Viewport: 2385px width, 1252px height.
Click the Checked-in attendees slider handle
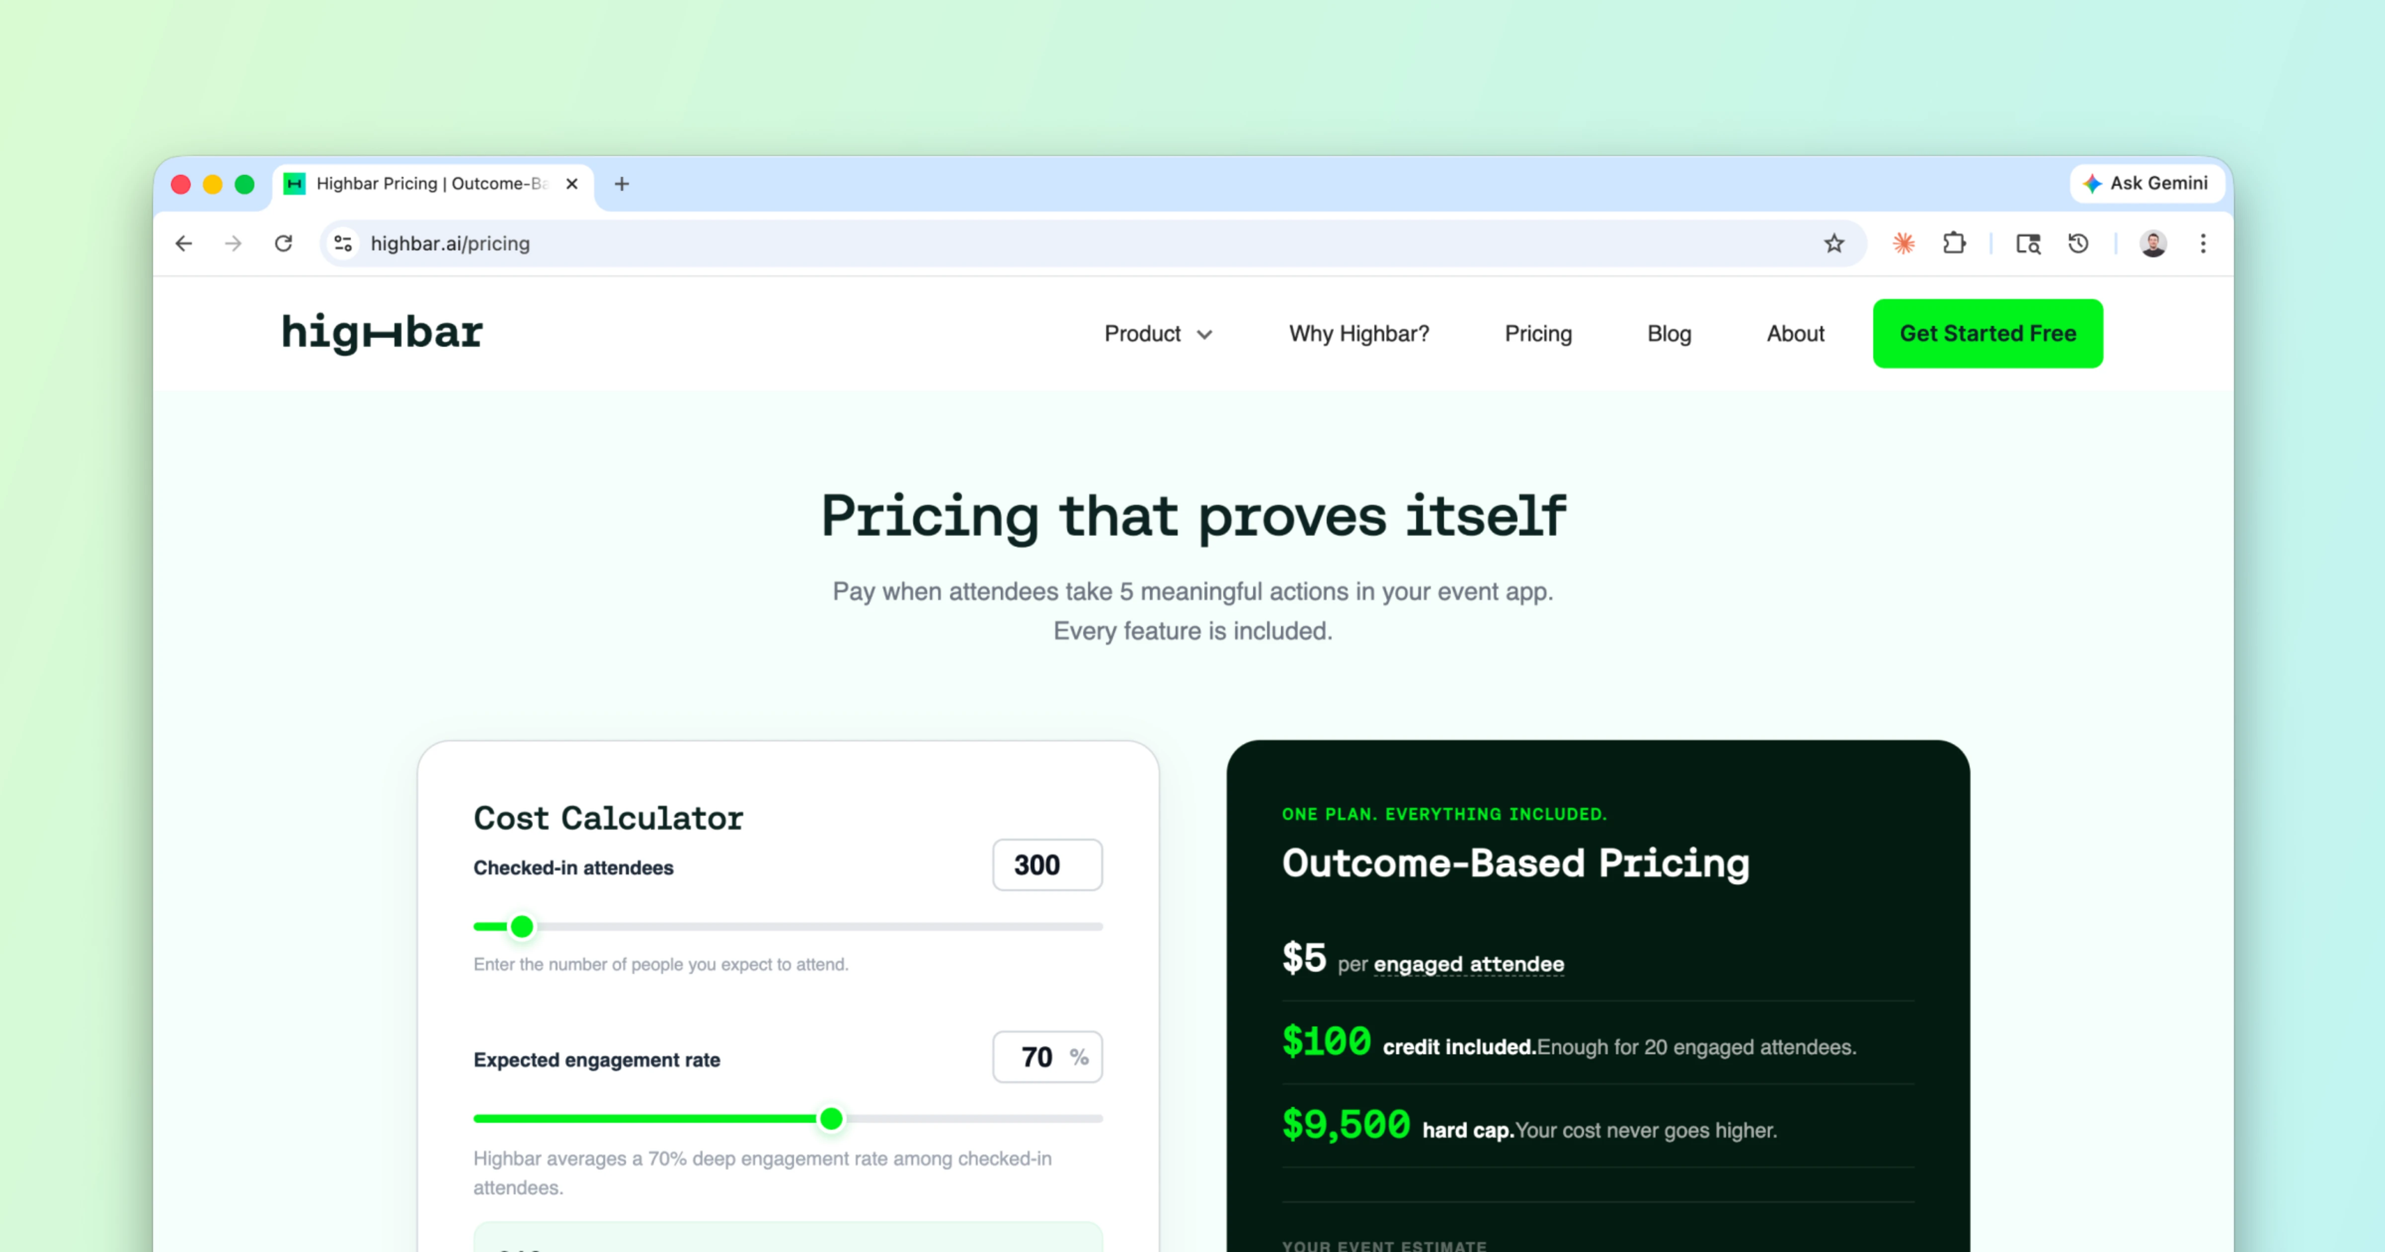522,926
